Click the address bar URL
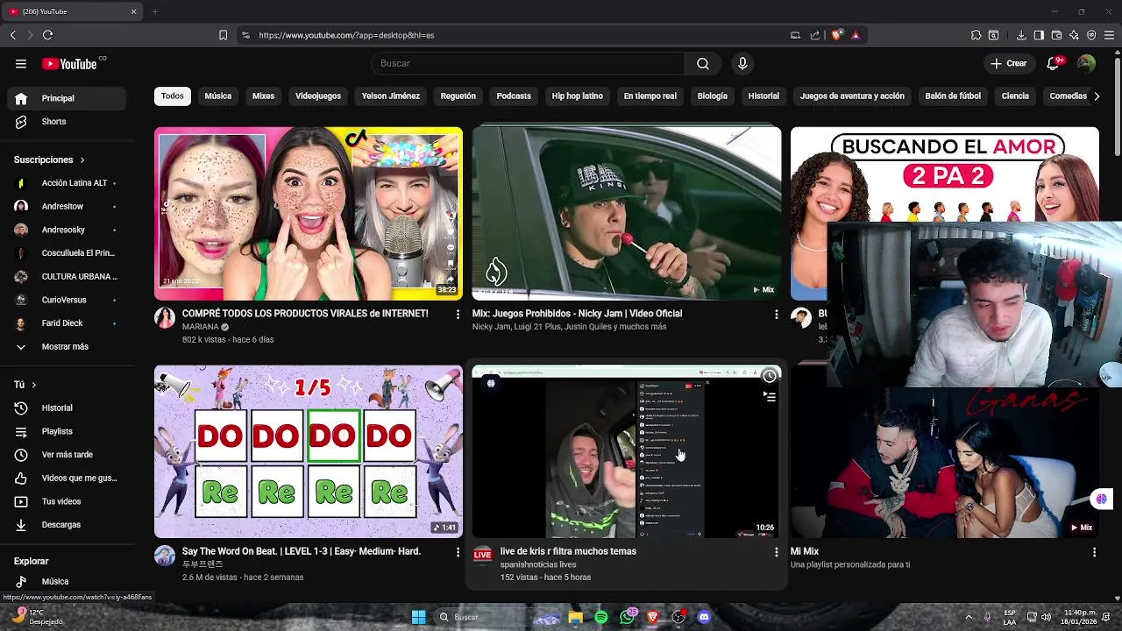The height and width of the screenshot is (631, 1122). pos(346,35)
